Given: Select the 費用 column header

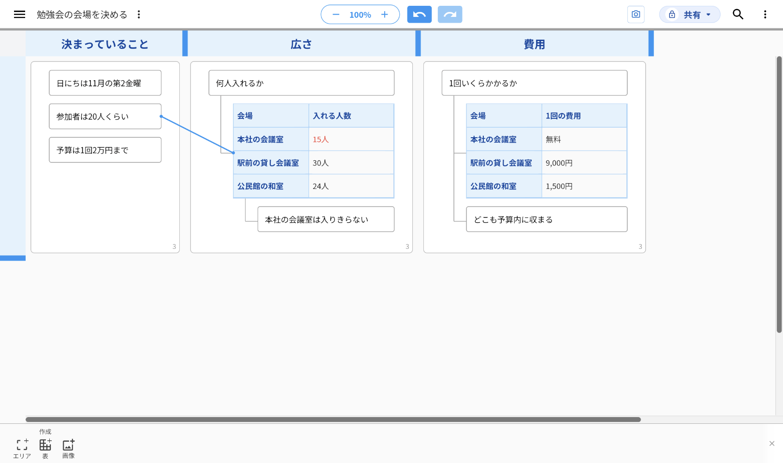Looking at the screenshot, I should [535, 44].
